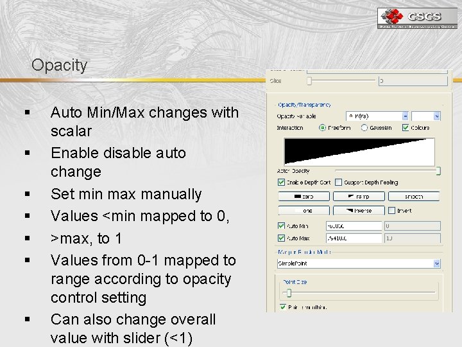Viewport: 462px width, 347px height.
Task: Toggle the Colours checkbox
Action: click(x=406, y=127)
